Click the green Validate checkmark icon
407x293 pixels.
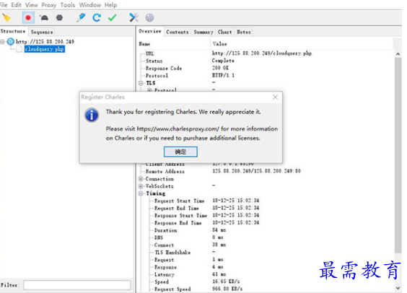(113, 17)
